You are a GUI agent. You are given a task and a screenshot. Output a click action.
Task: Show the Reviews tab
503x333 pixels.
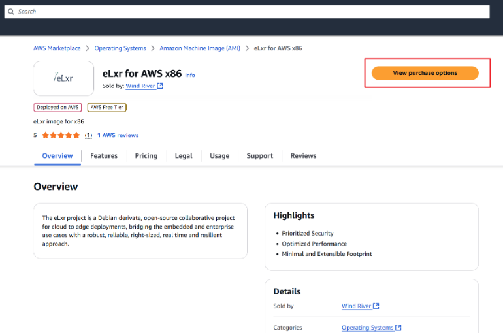coord(303,156)
